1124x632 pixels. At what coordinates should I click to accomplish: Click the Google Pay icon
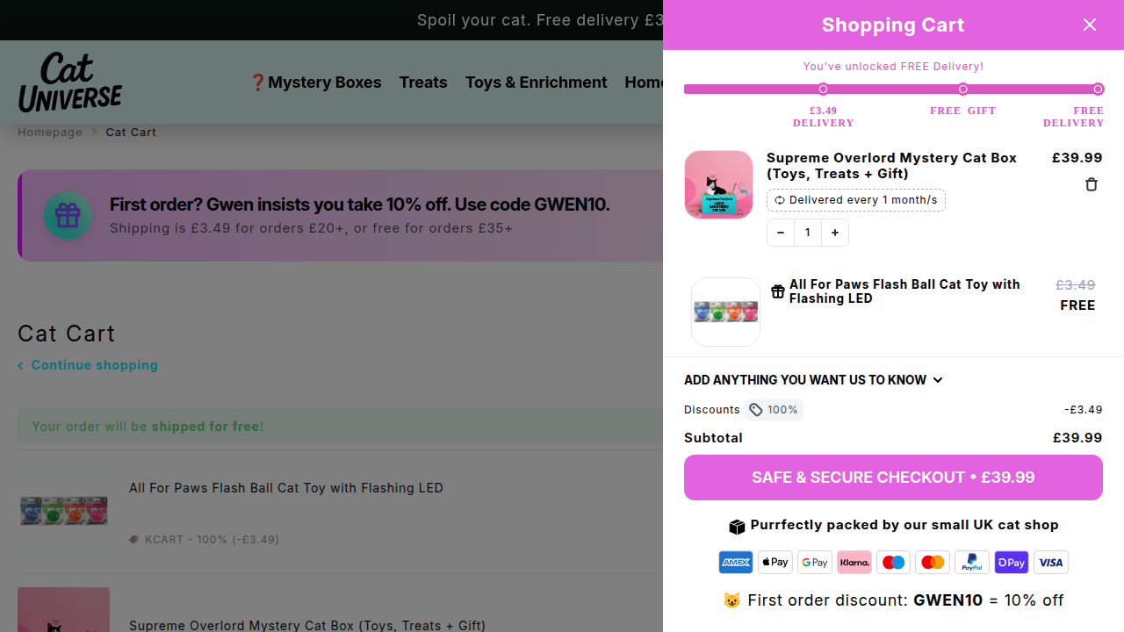click(x=815, y=563)
